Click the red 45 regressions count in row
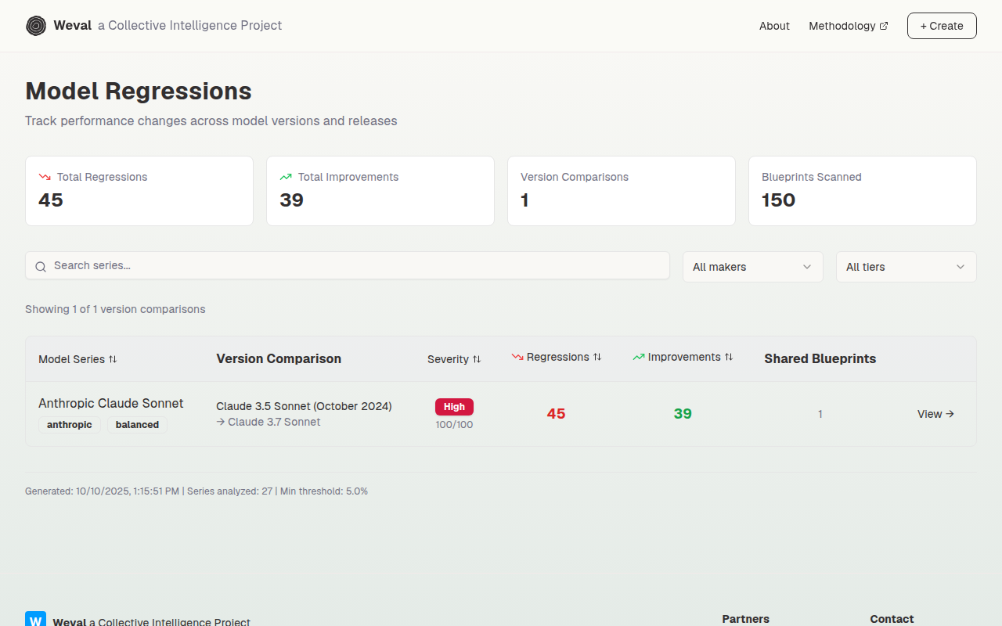Viewport: 1002px width, 626px height. pyautogui.click(x=557, y=414)
